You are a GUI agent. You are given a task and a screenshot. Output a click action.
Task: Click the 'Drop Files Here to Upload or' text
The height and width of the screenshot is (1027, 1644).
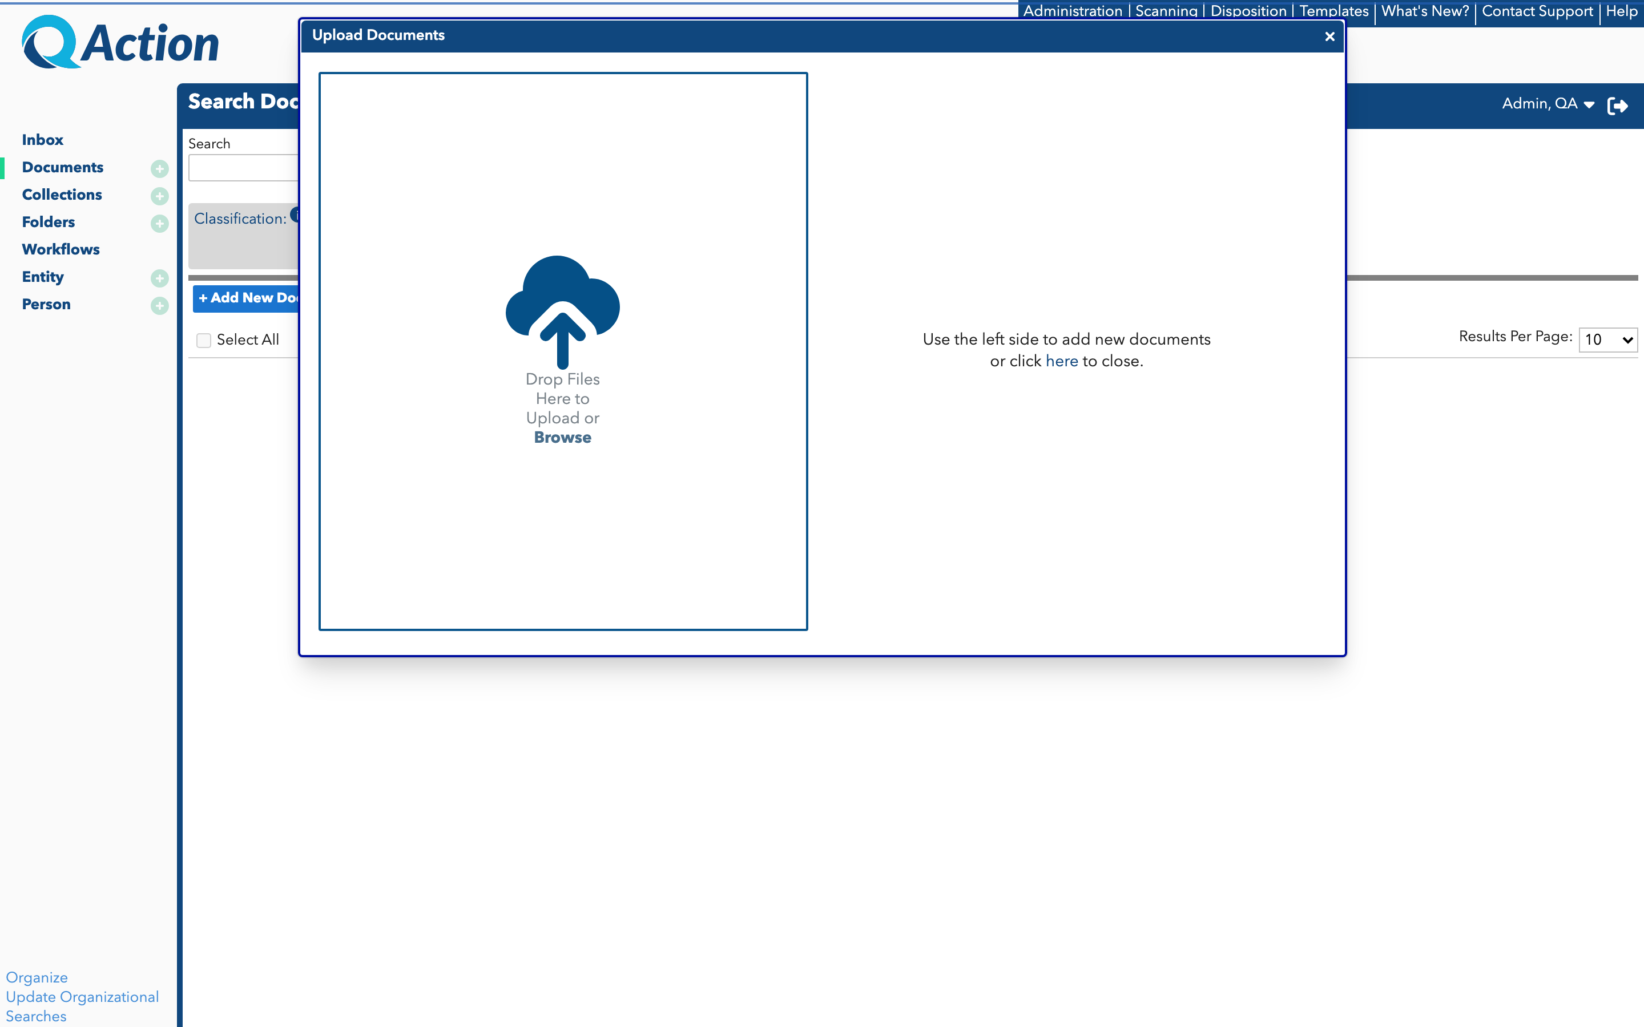pyautogui.click(x=562, y=399)
